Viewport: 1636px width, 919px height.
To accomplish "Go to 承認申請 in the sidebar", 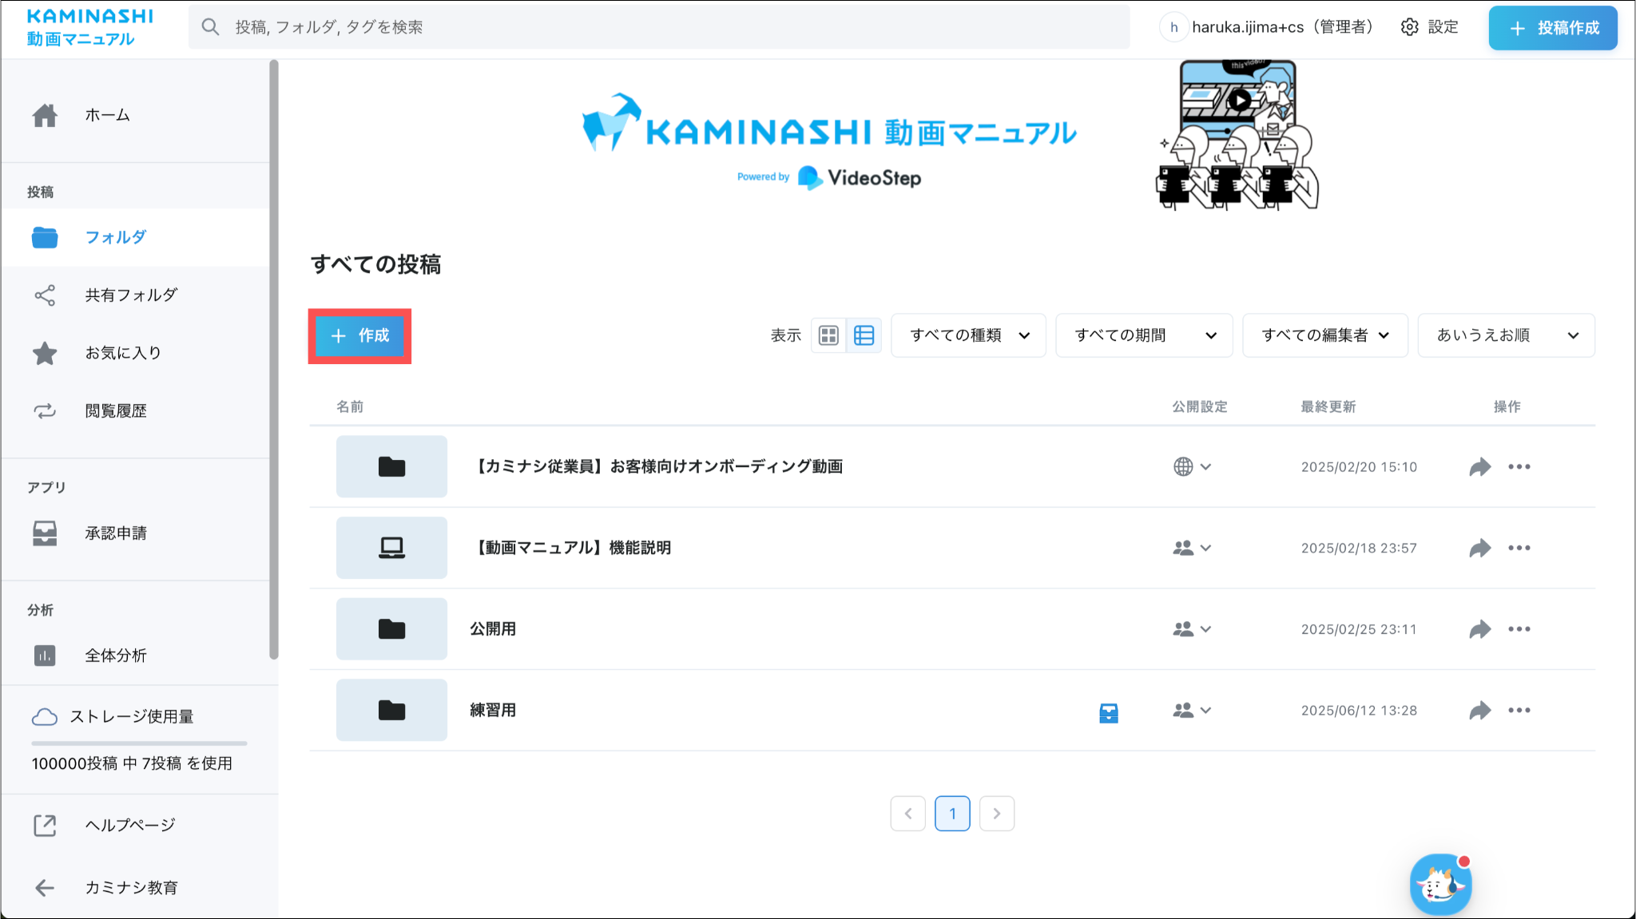I will click(116, 533).
